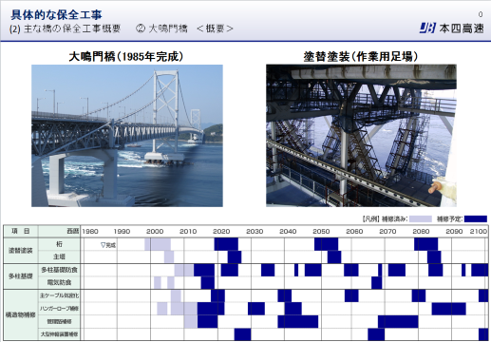Select the 電気防食 row label
The width and height of the screenshot is (491, 342).
click(59, 282)
